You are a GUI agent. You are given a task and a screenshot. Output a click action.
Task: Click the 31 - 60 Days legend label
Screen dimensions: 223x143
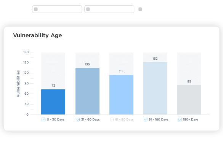coord(90,119)
